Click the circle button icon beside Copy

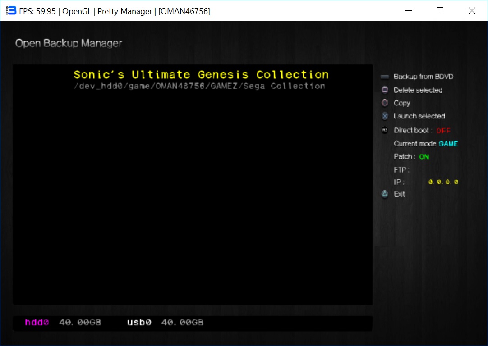pos(385,103)
